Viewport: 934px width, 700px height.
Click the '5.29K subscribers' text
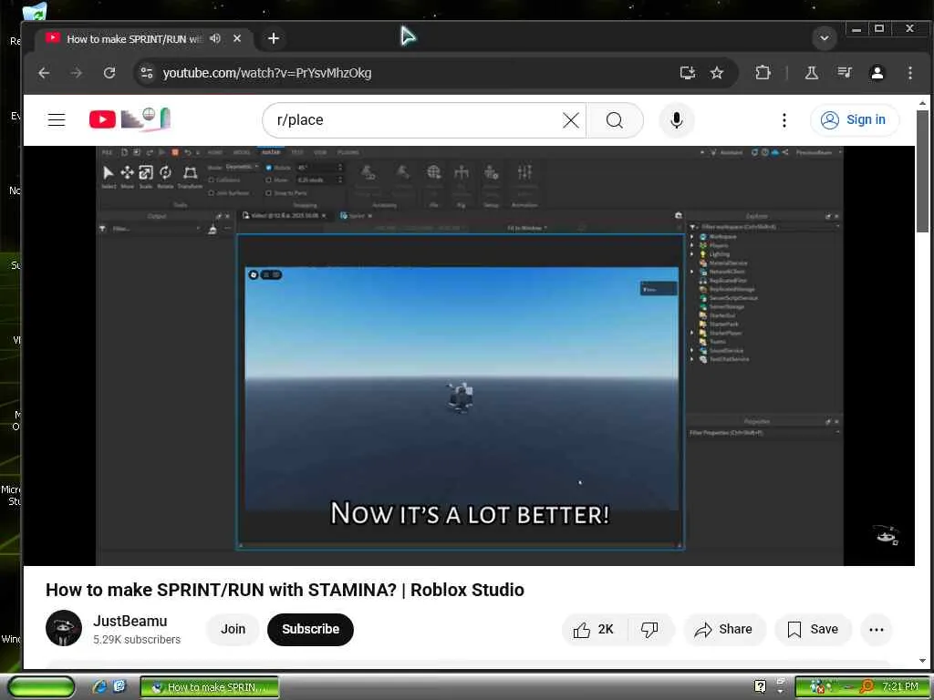[137, 639]
